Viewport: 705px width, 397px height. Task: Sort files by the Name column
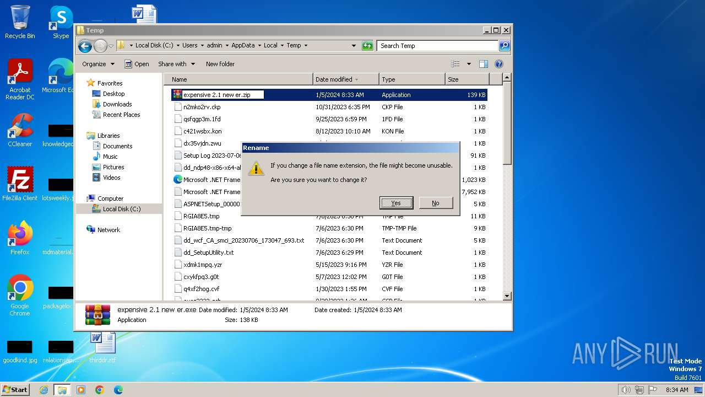[x=238, y=79]
